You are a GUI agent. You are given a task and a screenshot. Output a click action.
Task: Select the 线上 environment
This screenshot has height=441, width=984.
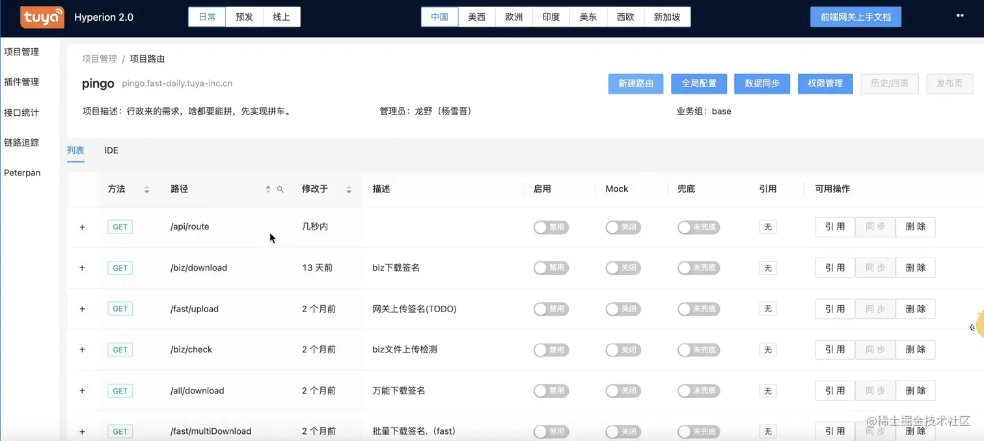(282, 17)
